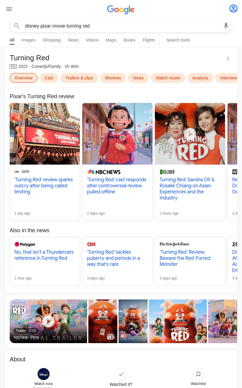
Task: Select the Reviews chip
Action: pos(113,78)
